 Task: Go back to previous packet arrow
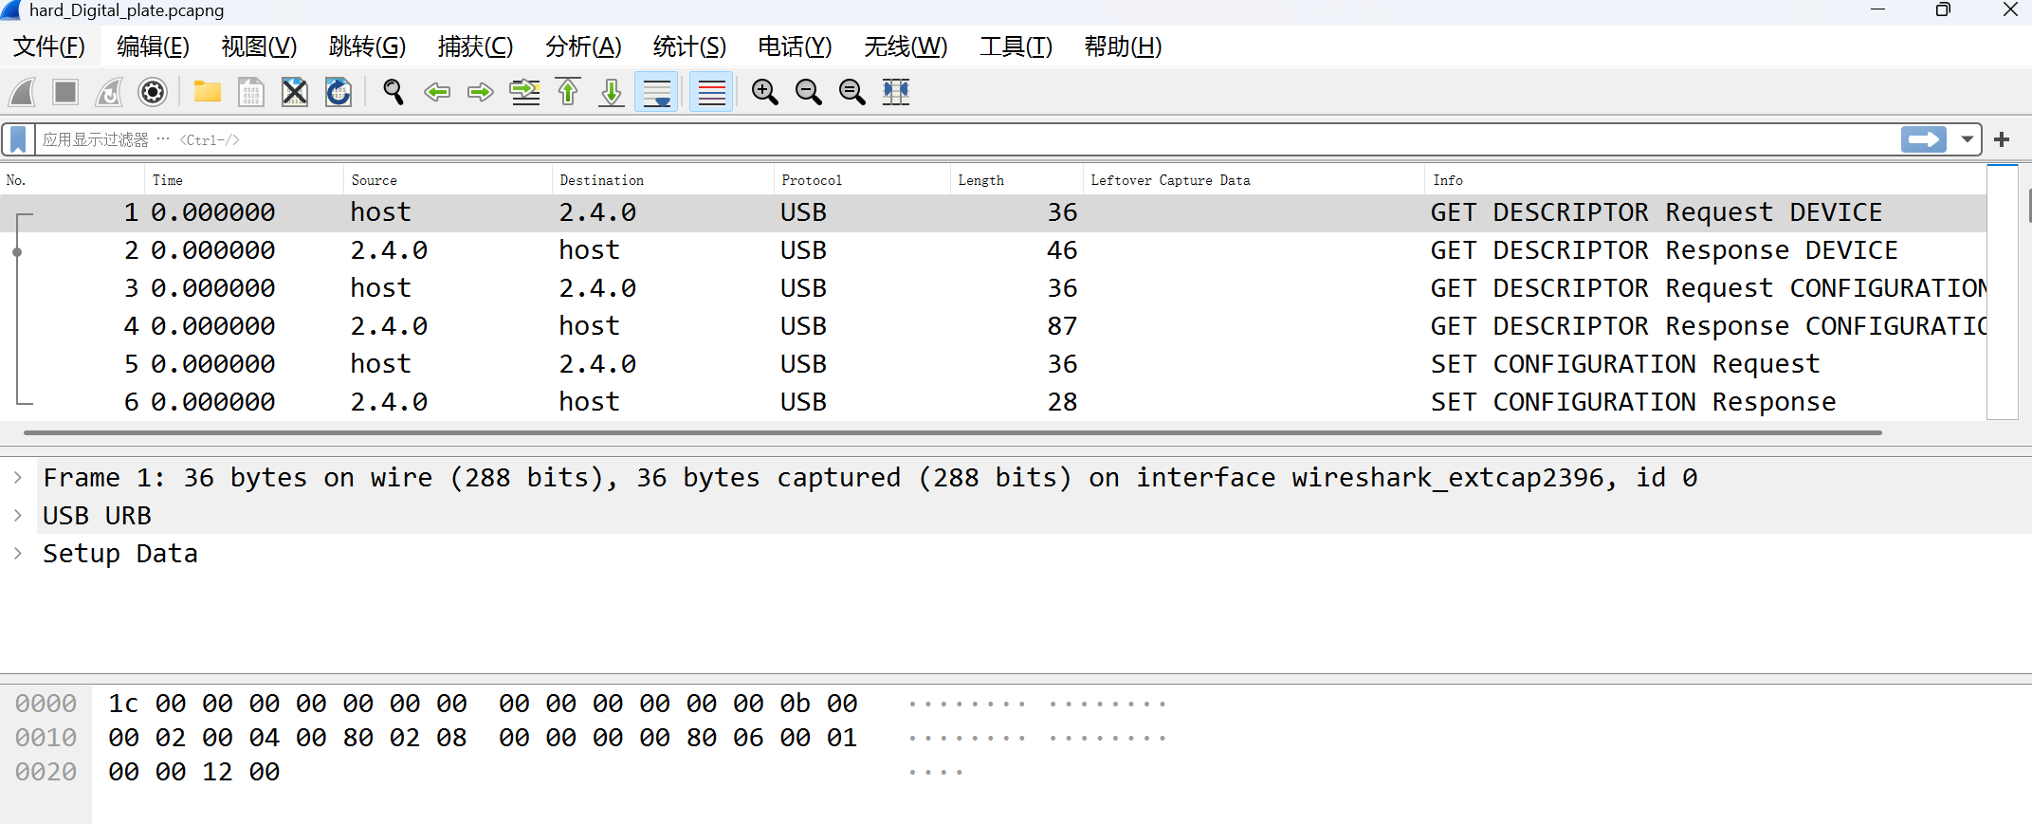tap(436, 92)
